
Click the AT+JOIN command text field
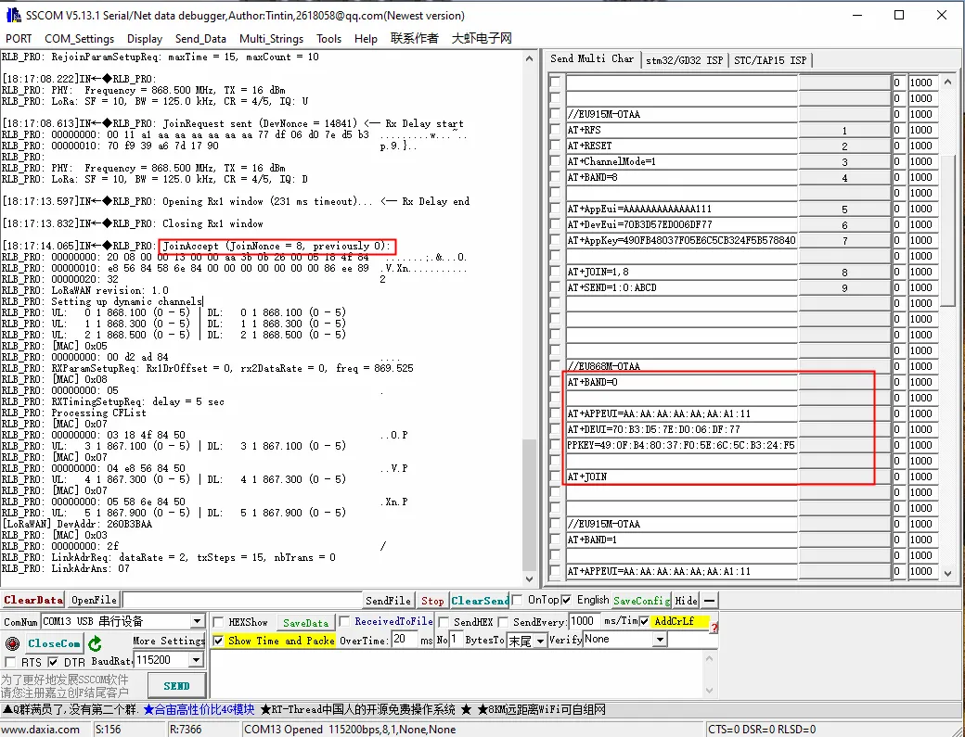(682, 477)
